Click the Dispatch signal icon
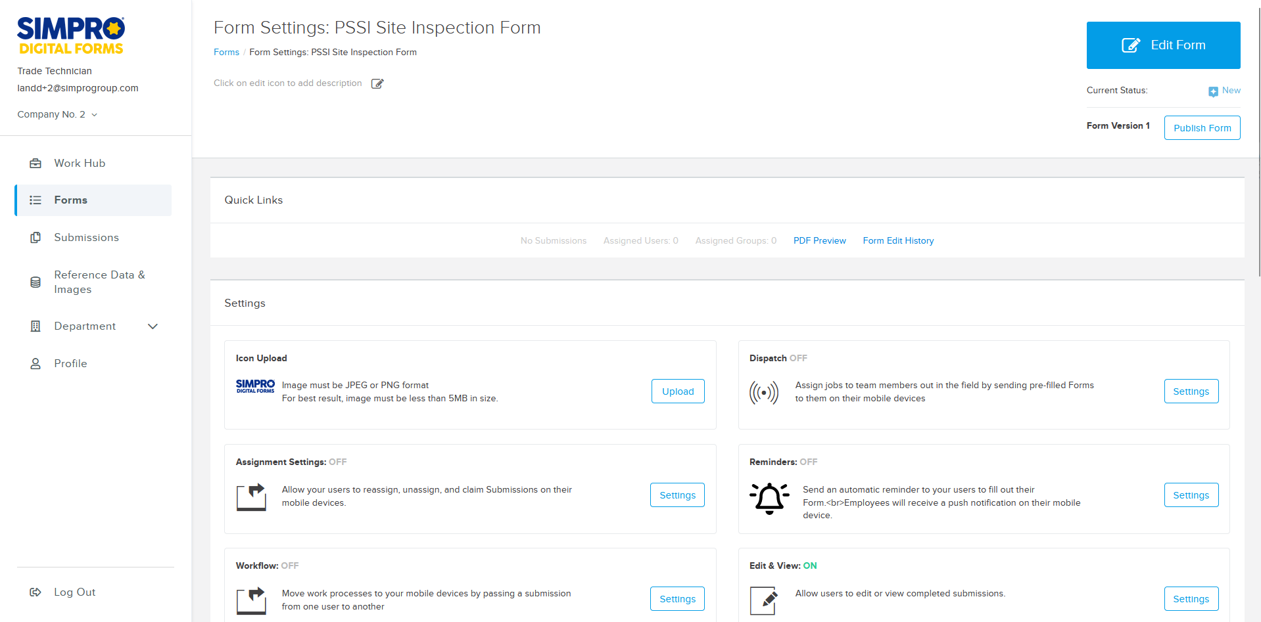 point(764,392)
